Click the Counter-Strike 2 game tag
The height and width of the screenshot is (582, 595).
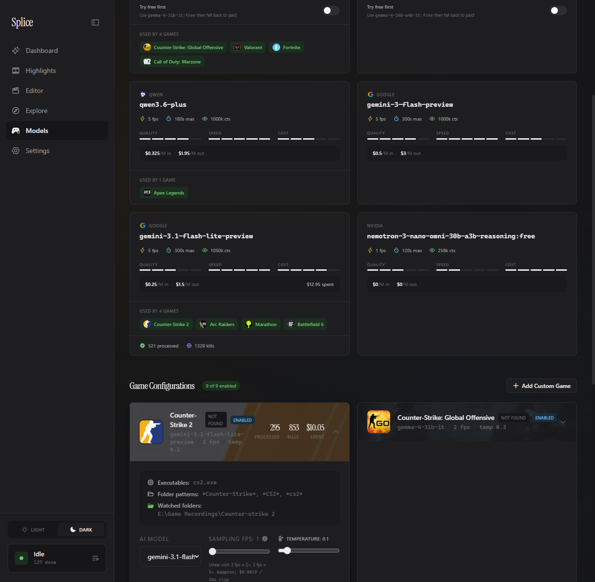point(166,324)
